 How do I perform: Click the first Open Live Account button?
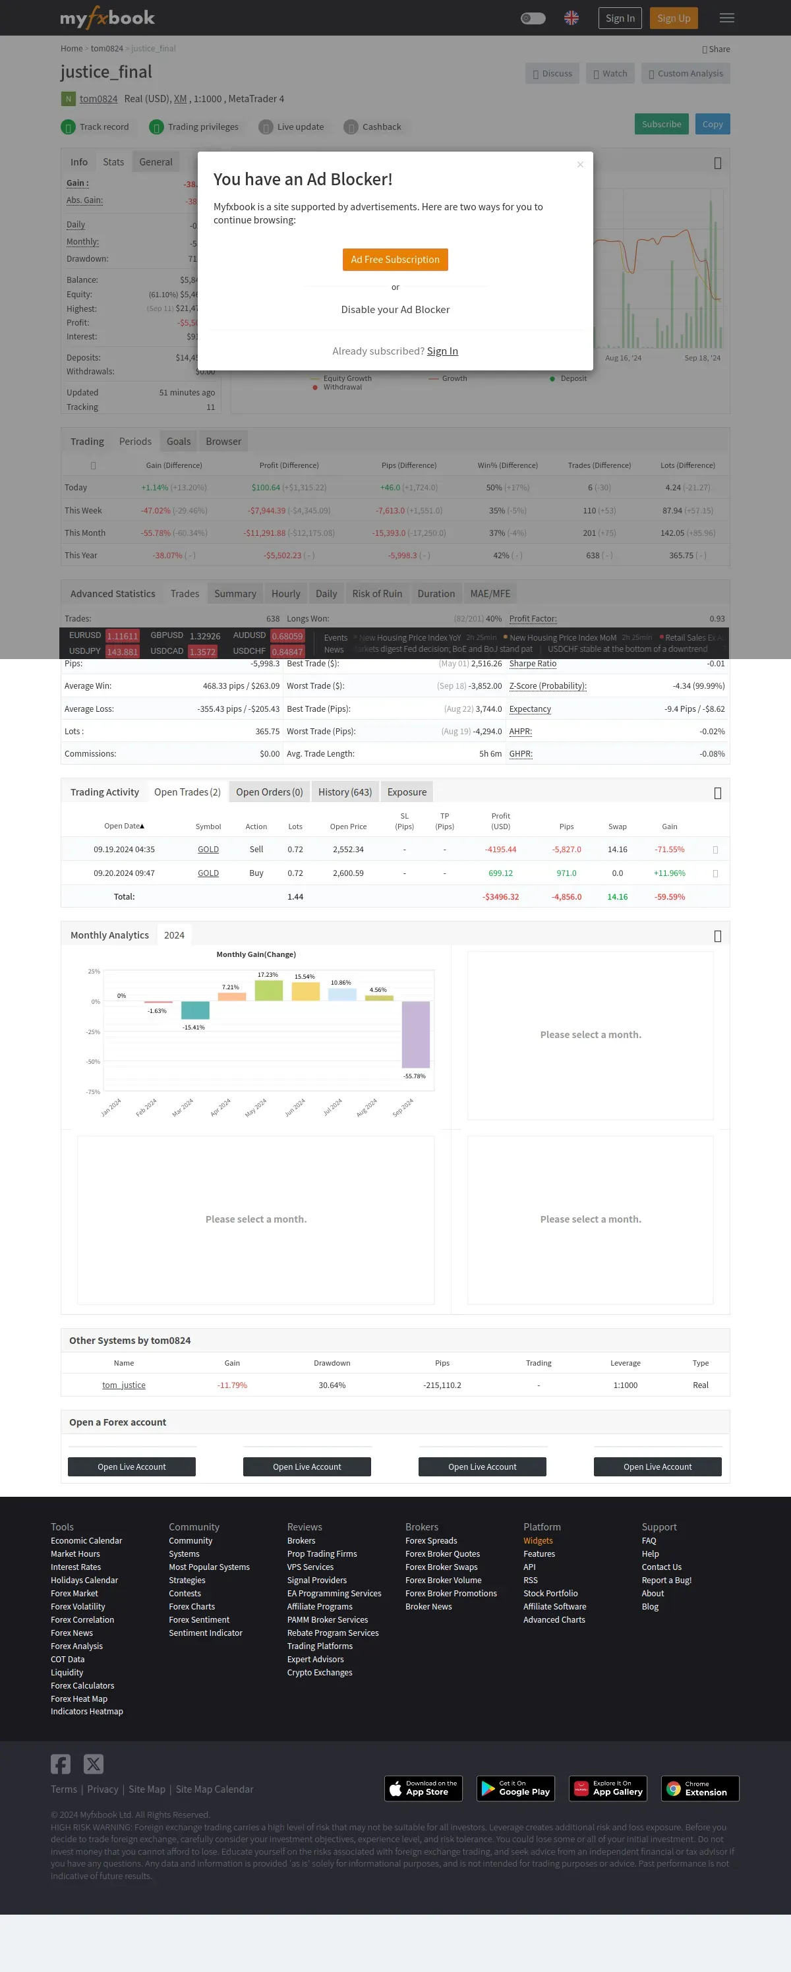click(x=132, y=1466)
